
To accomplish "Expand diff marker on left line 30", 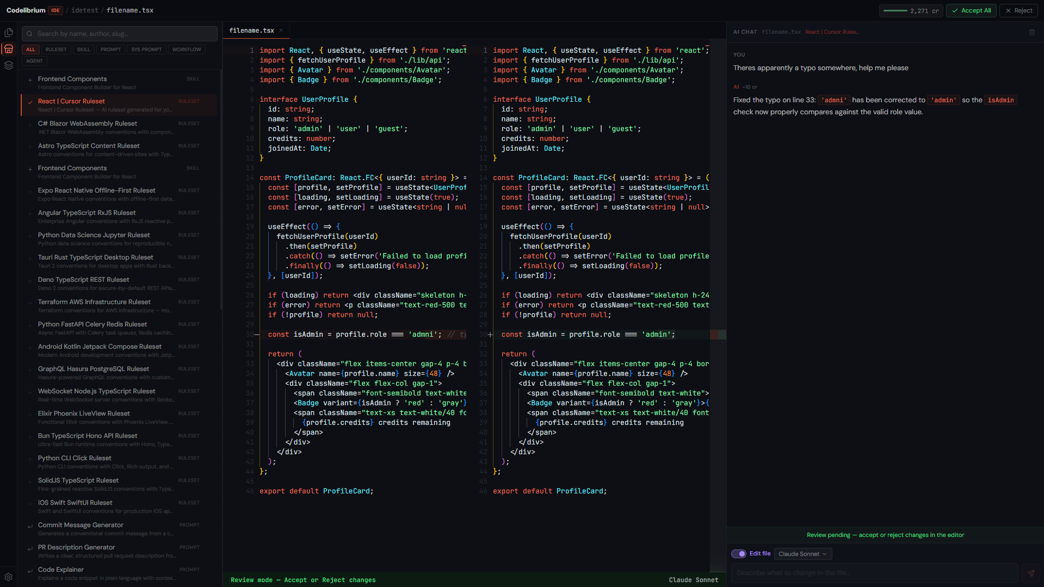I will tap(257, 335).
